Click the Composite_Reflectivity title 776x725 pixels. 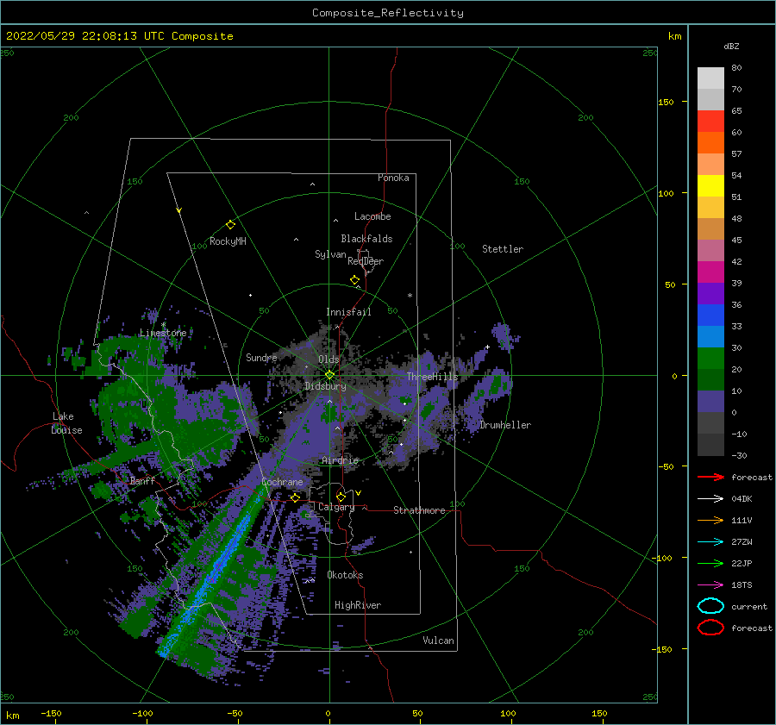tap(387, 13)
